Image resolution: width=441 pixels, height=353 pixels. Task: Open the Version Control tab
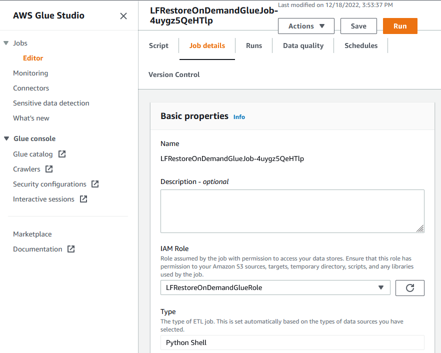point(174,74)
